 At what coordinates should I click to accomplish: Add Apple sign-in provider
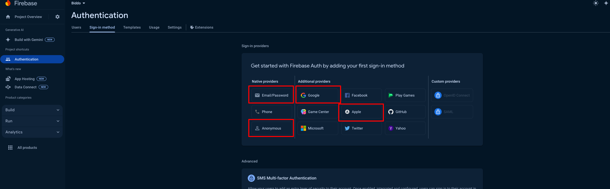361,112
